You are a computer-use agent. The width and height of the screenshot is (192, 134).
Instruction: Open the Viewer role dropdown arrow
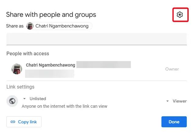point(167,101)
